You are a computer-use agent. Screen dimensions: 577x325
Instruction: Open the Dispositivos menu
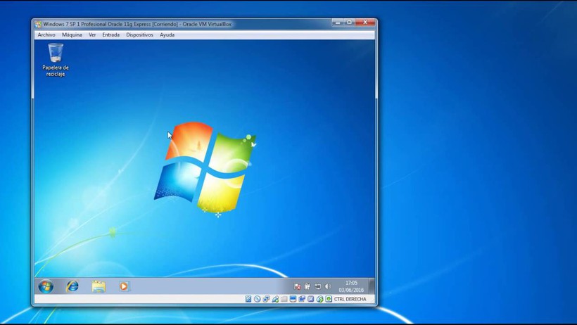[x=139, y=34]
